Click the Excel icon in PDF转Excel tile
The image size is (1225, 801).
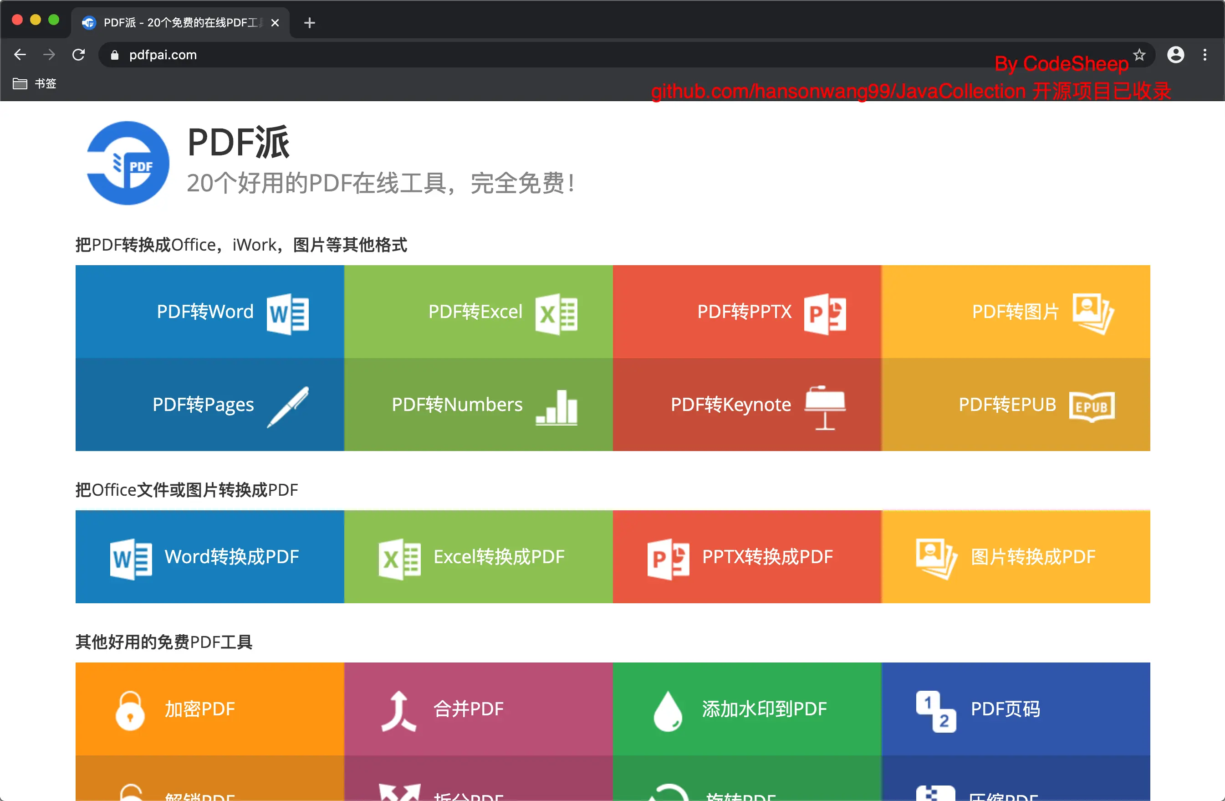(556, 313)
